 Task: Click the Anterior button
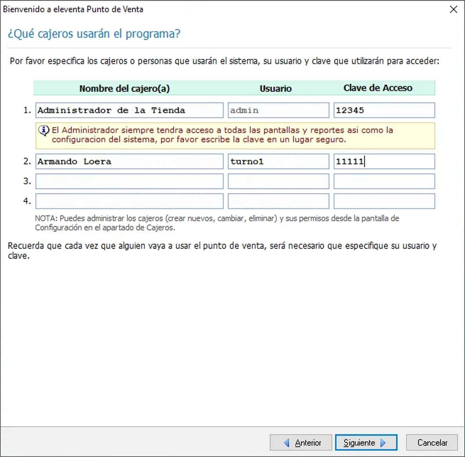pos(301,442)
